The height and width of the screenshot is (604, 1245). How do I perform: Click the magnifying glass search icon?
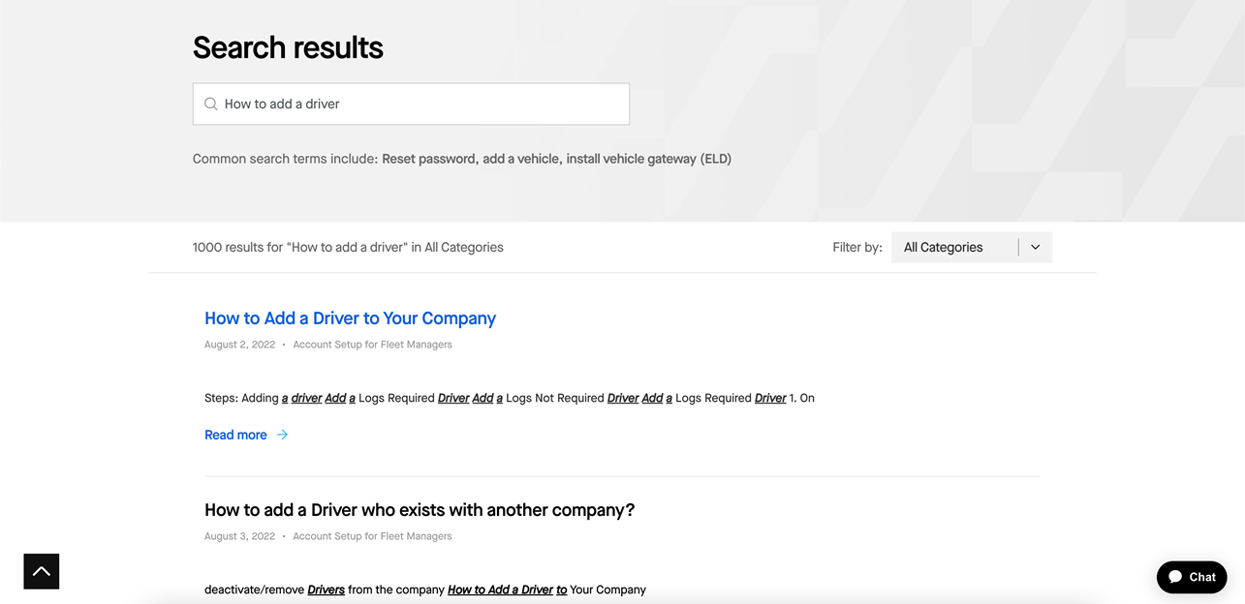pos(210,104)
